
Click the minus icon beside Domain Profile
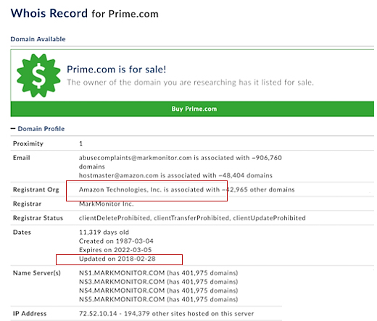point(13,129)
